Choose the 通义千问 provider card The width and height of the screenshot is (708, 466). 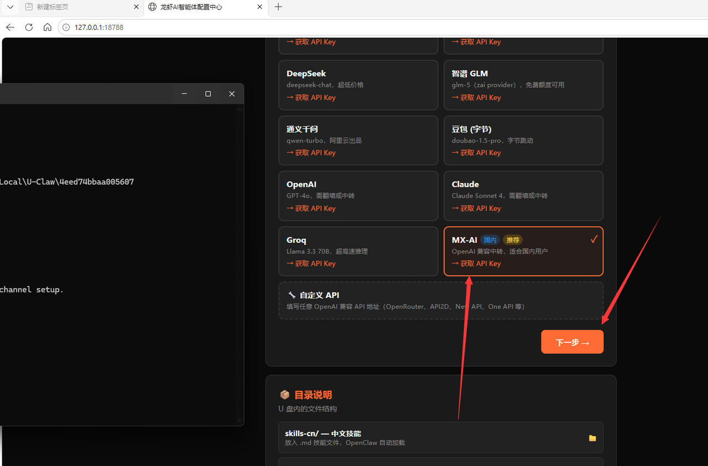(x=358, y=140)
